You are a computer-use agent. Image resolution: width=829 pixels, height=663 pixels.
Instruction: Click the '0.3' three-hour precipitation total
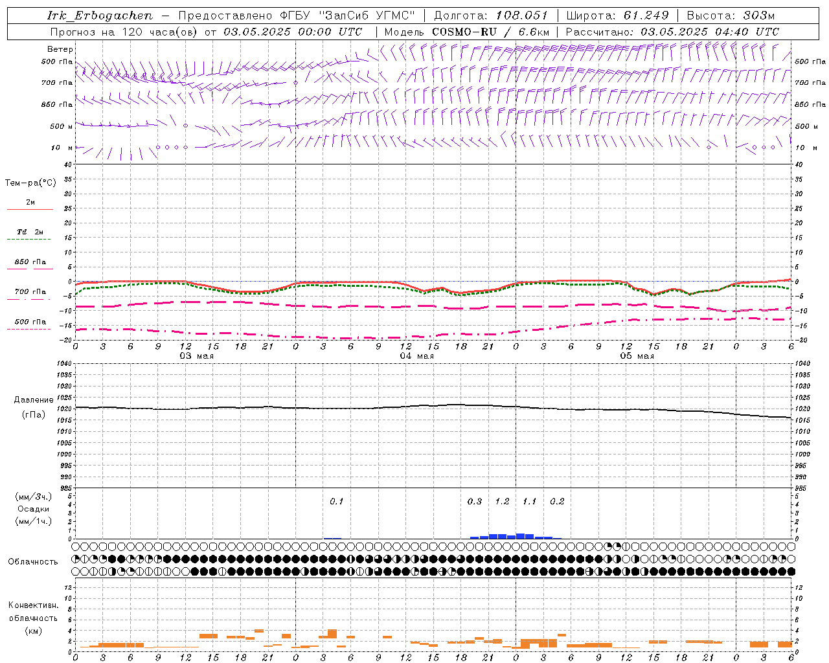pyautogui.click(x=475, y=501)
